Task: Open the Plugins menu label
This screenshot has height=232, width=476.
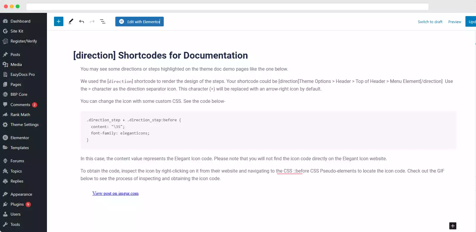Action: tap(17, 204)
